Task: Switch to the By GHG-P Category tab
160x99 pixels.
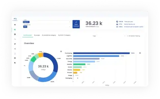Action: click(64, 35)
